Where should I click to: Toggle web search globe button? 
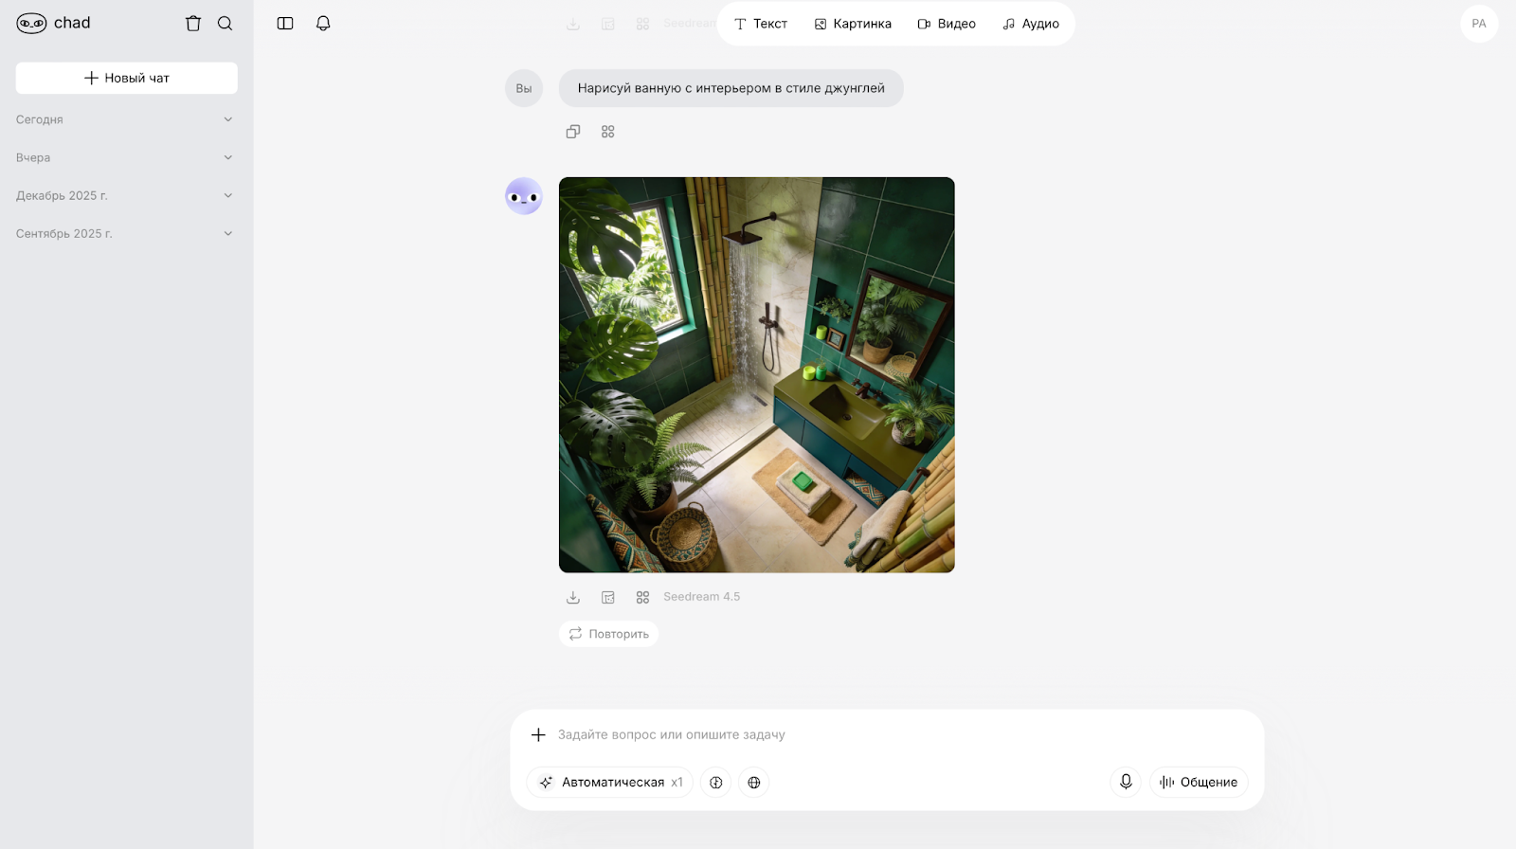pyautogui.click(x=754, y=783)
